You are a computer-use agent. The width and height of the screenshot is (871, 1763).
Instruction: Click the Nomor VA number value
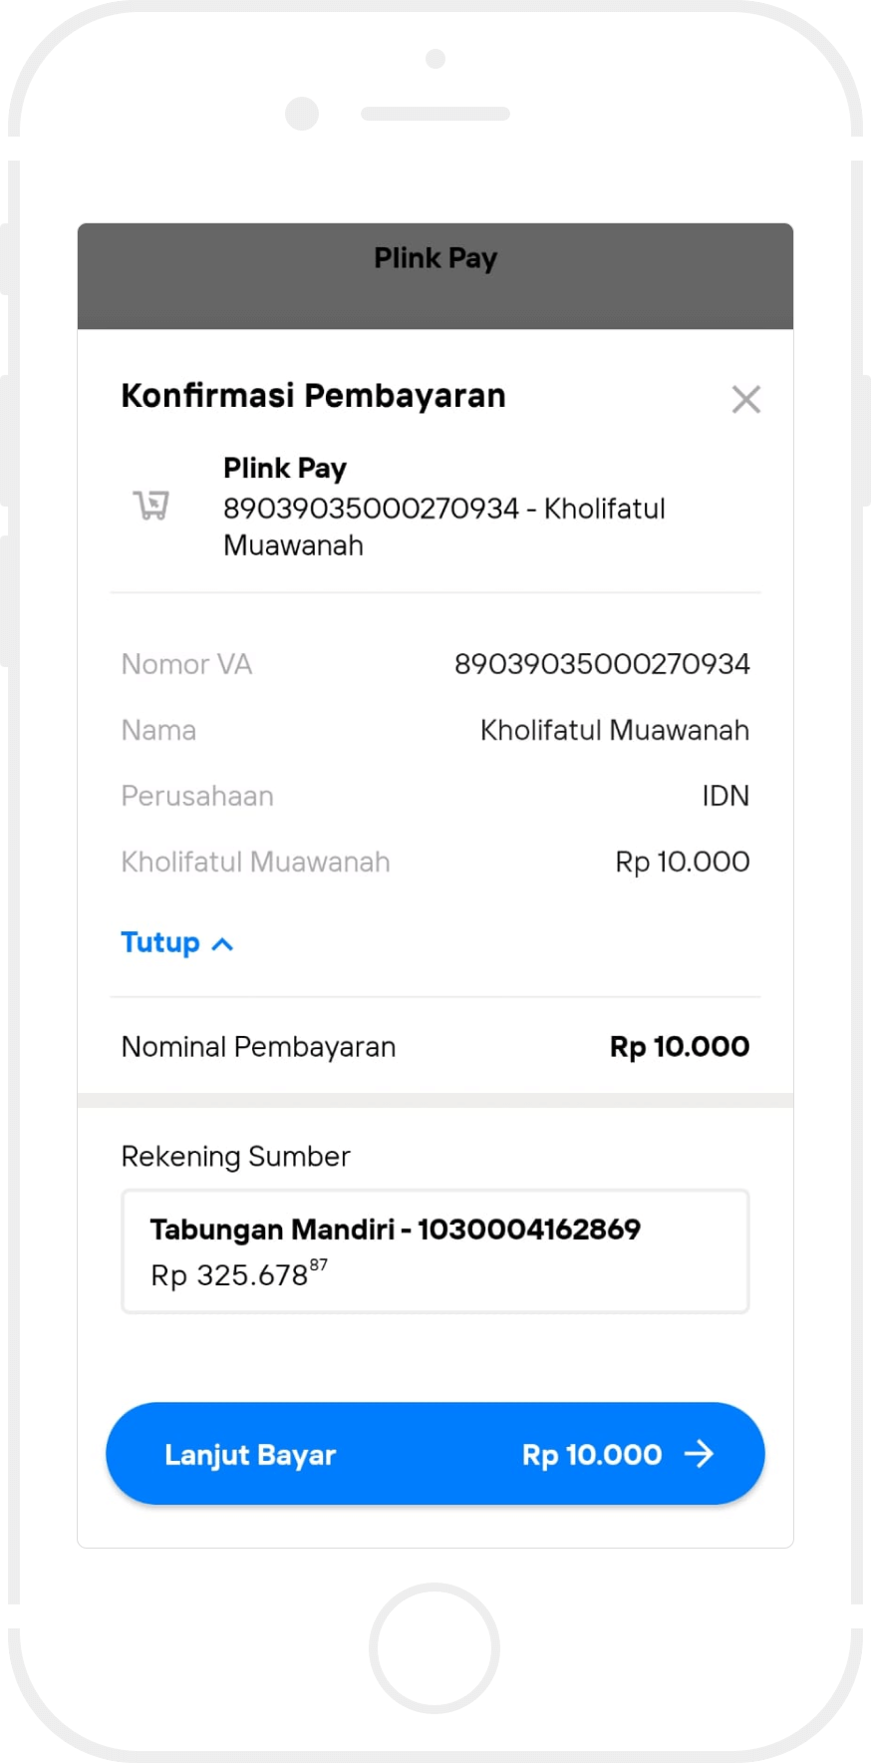pos(602,664)
